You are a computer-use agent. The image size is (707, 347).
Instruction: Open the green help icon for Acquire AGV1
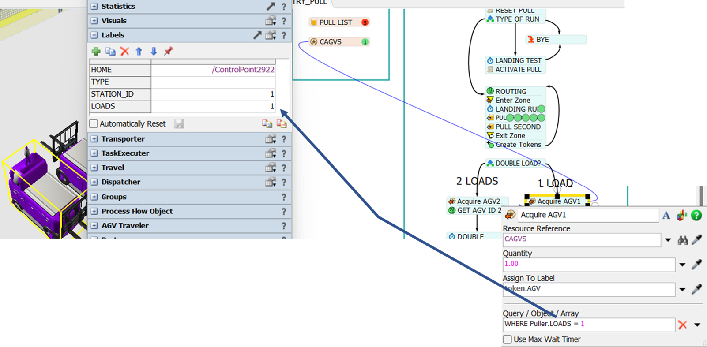pos(696,215)
